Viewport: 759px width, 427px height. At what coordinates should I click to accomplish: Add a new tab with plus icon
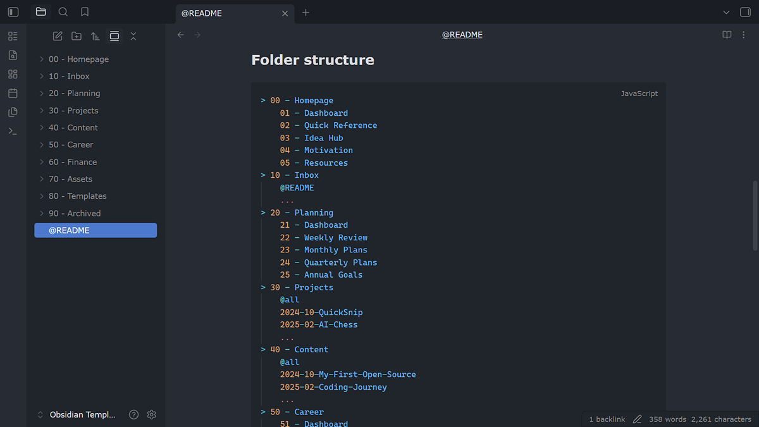coord(305,13)
